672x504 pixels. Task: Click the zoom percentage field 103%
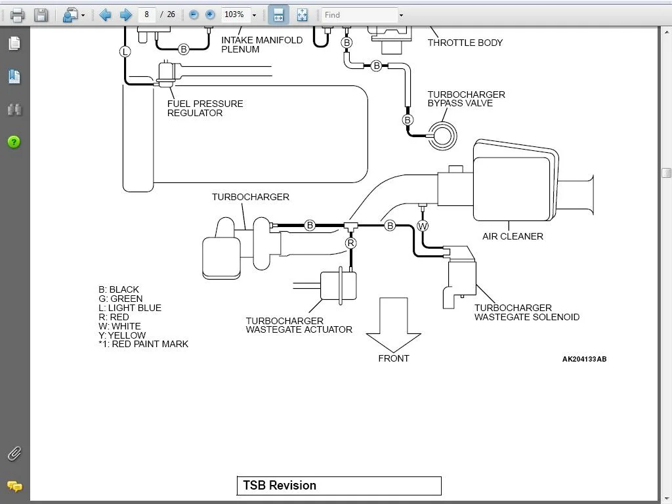coord(235,14)
